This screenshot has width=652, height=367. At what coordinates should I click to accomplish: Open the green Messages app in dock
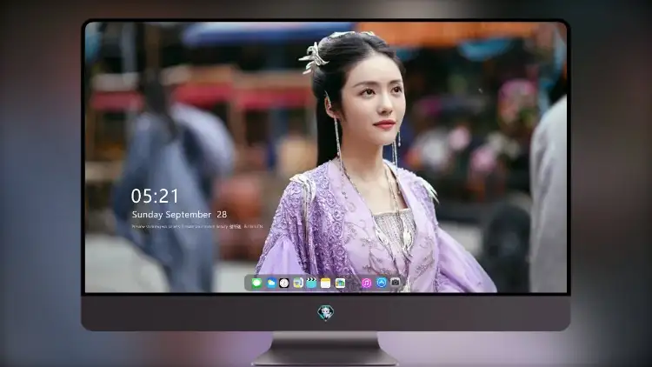257,283
